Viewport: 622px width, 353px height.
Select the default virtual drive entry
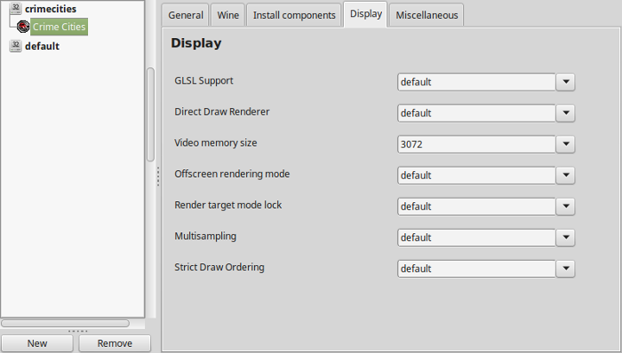click(42, 46)
